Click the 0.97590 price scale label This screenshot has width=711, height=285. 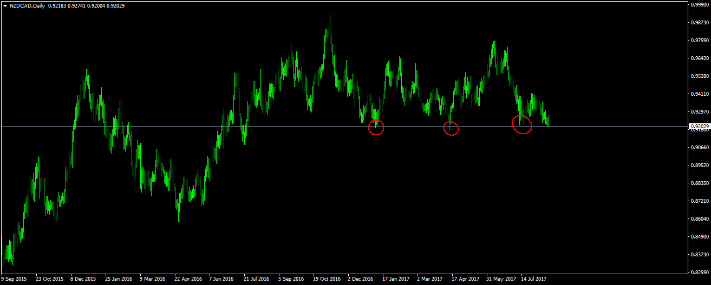tap(700, 40)
